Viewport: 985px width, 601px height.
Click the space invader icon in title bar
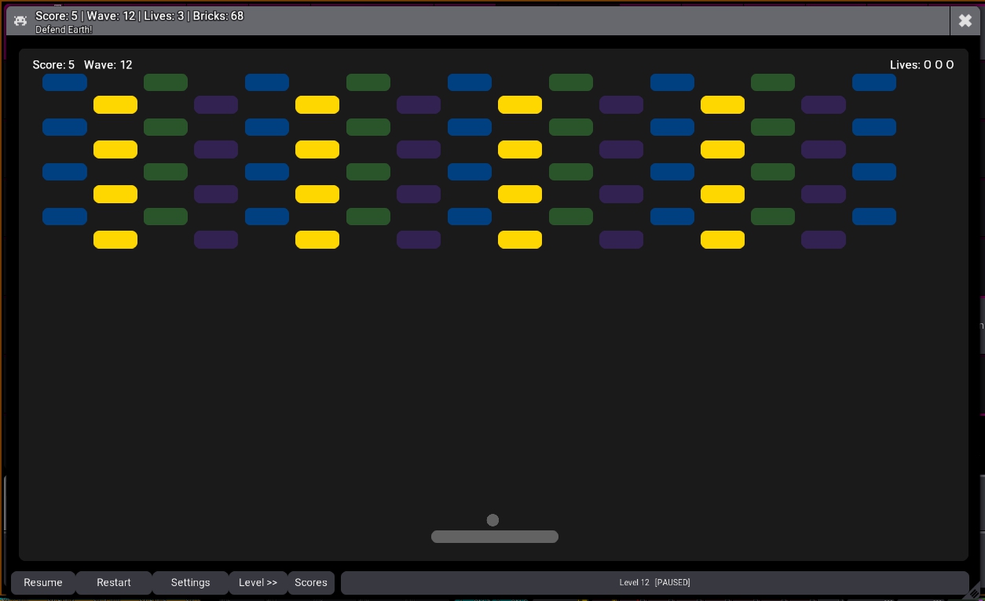pos(20,21)
